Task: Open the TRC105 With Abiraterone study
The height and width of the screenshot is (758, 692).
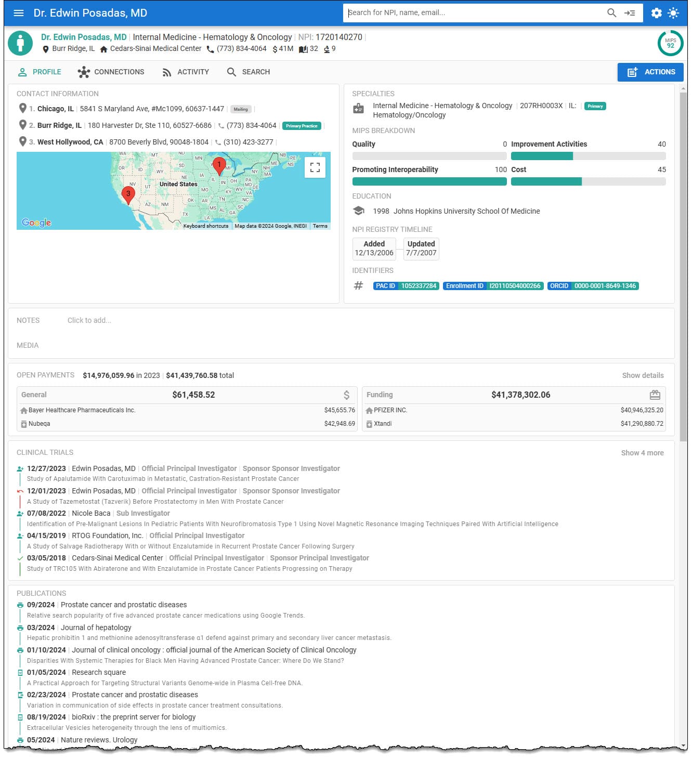Action: (x=189, y=569)
